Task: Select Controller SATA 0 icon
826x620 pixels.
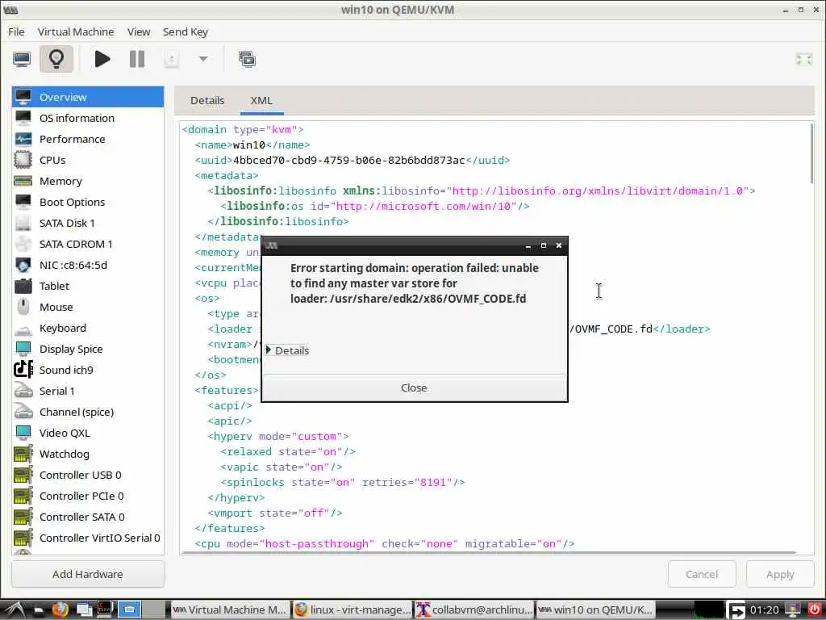Action: 23,517
